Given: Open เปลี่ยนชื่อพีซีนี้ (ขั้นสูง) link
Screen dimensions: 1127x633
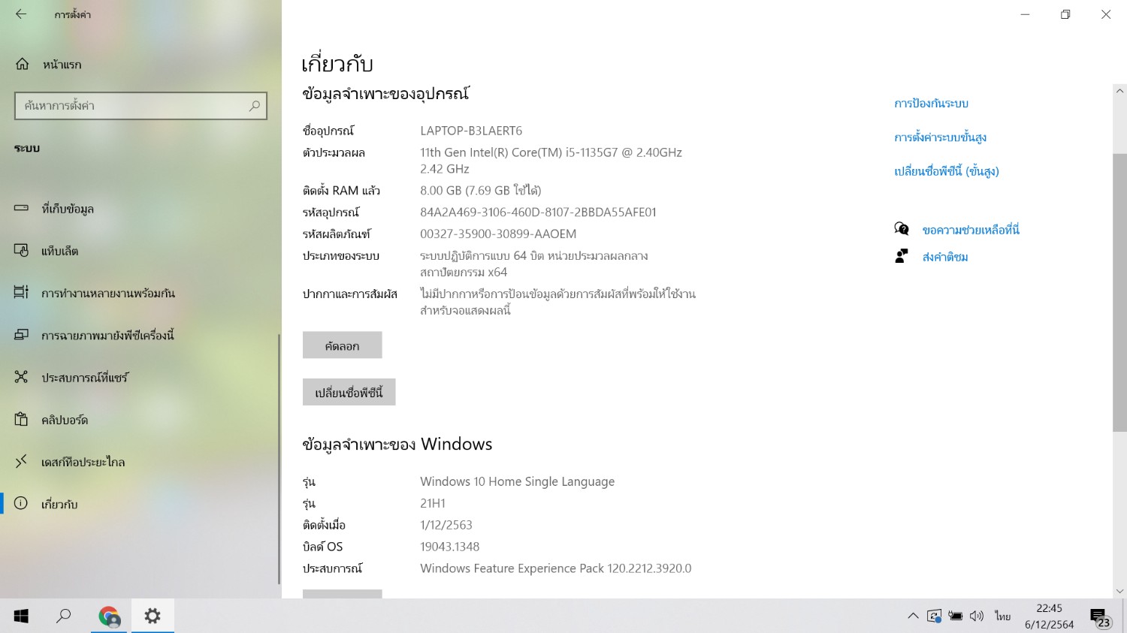Looking at the screenshot, I should pos(946,171).
